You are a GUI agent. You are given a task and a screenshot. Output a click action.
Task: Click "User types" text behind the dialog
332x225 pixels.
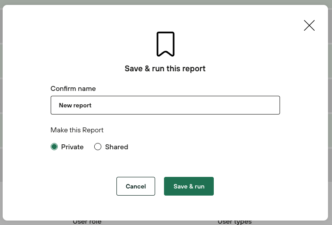click(234, 222)
